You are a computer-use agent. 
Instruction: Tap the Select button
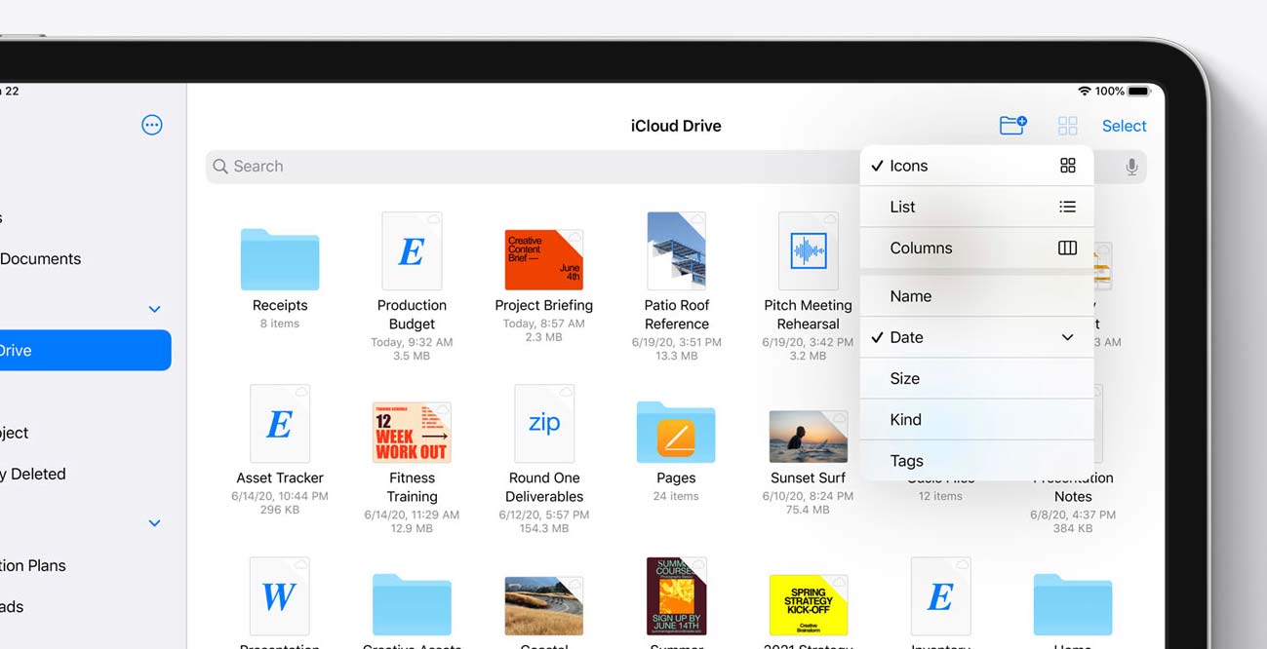pyautogui.click(x=1124, y=126)
